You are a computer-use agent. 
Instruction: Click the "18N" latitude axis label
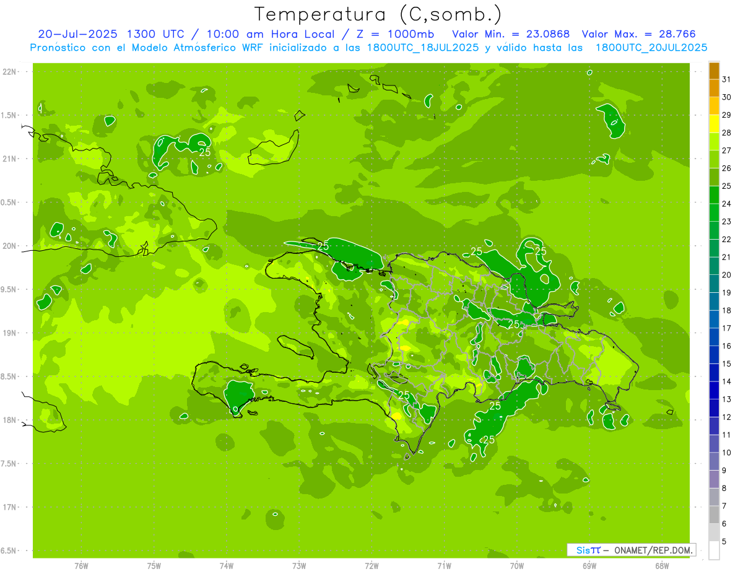(9, 420)
